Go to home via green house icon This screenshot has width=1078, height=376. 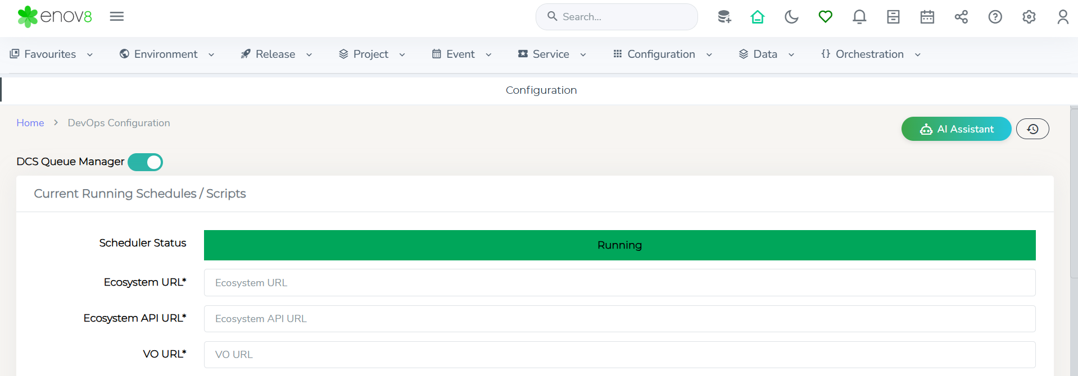pyautogui.click(x=758, y=17)
